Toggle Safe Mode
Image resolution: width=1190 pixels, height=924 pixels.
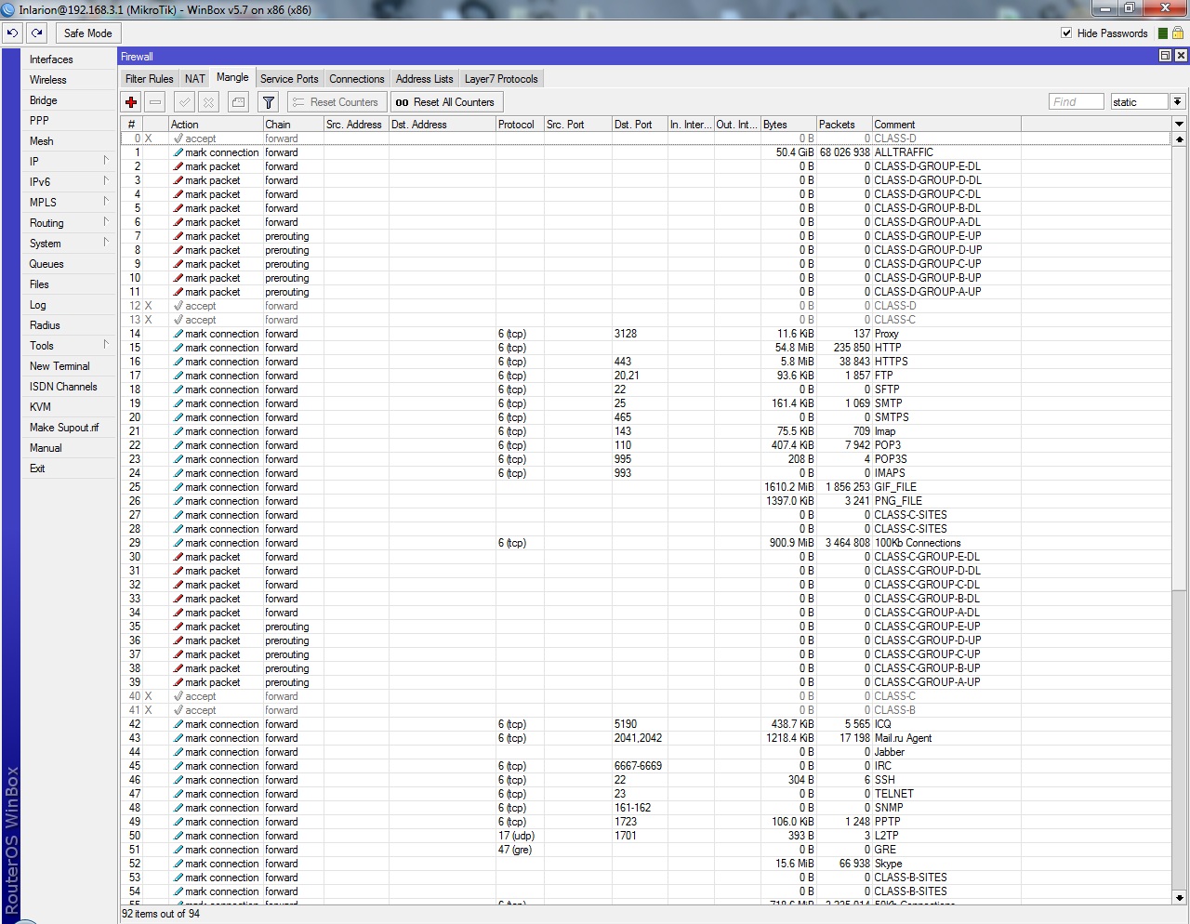[88, 33]
